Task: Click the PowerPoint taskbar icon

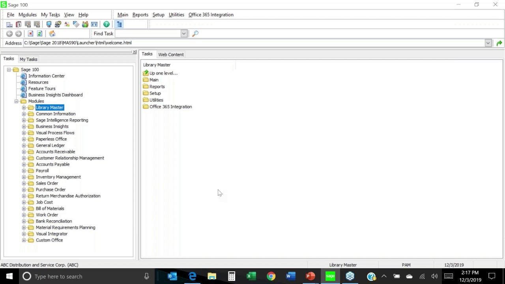Action: pyautogui.click(x=310, y=276)
